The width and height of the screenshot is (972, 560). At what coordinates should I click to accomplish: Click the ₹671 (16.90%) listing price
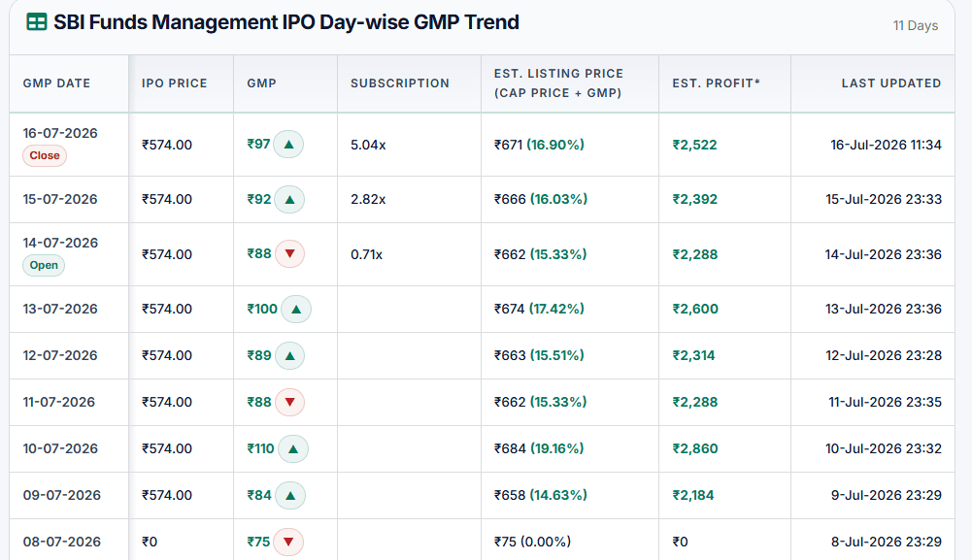click(539, 145)
